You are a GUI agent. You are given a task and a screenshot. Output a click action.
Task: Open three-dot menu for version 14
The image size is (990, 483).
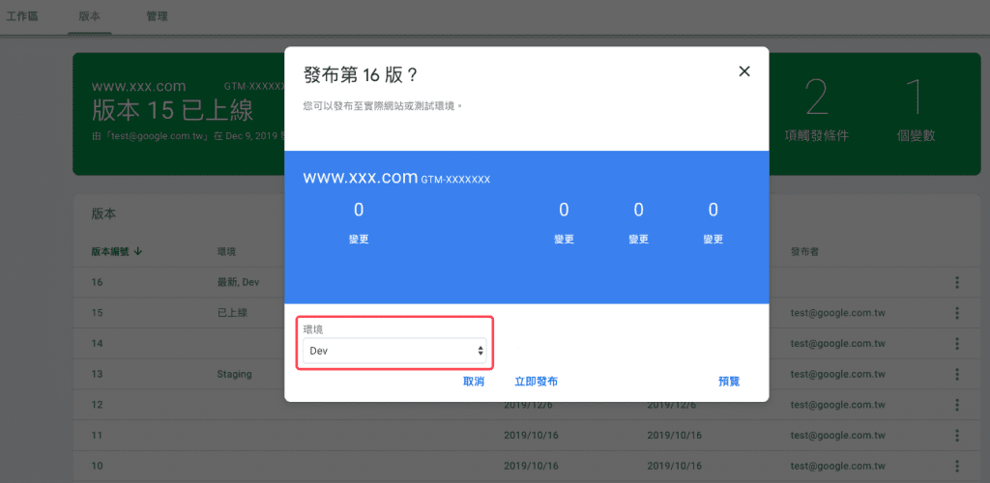pos(957,343)
